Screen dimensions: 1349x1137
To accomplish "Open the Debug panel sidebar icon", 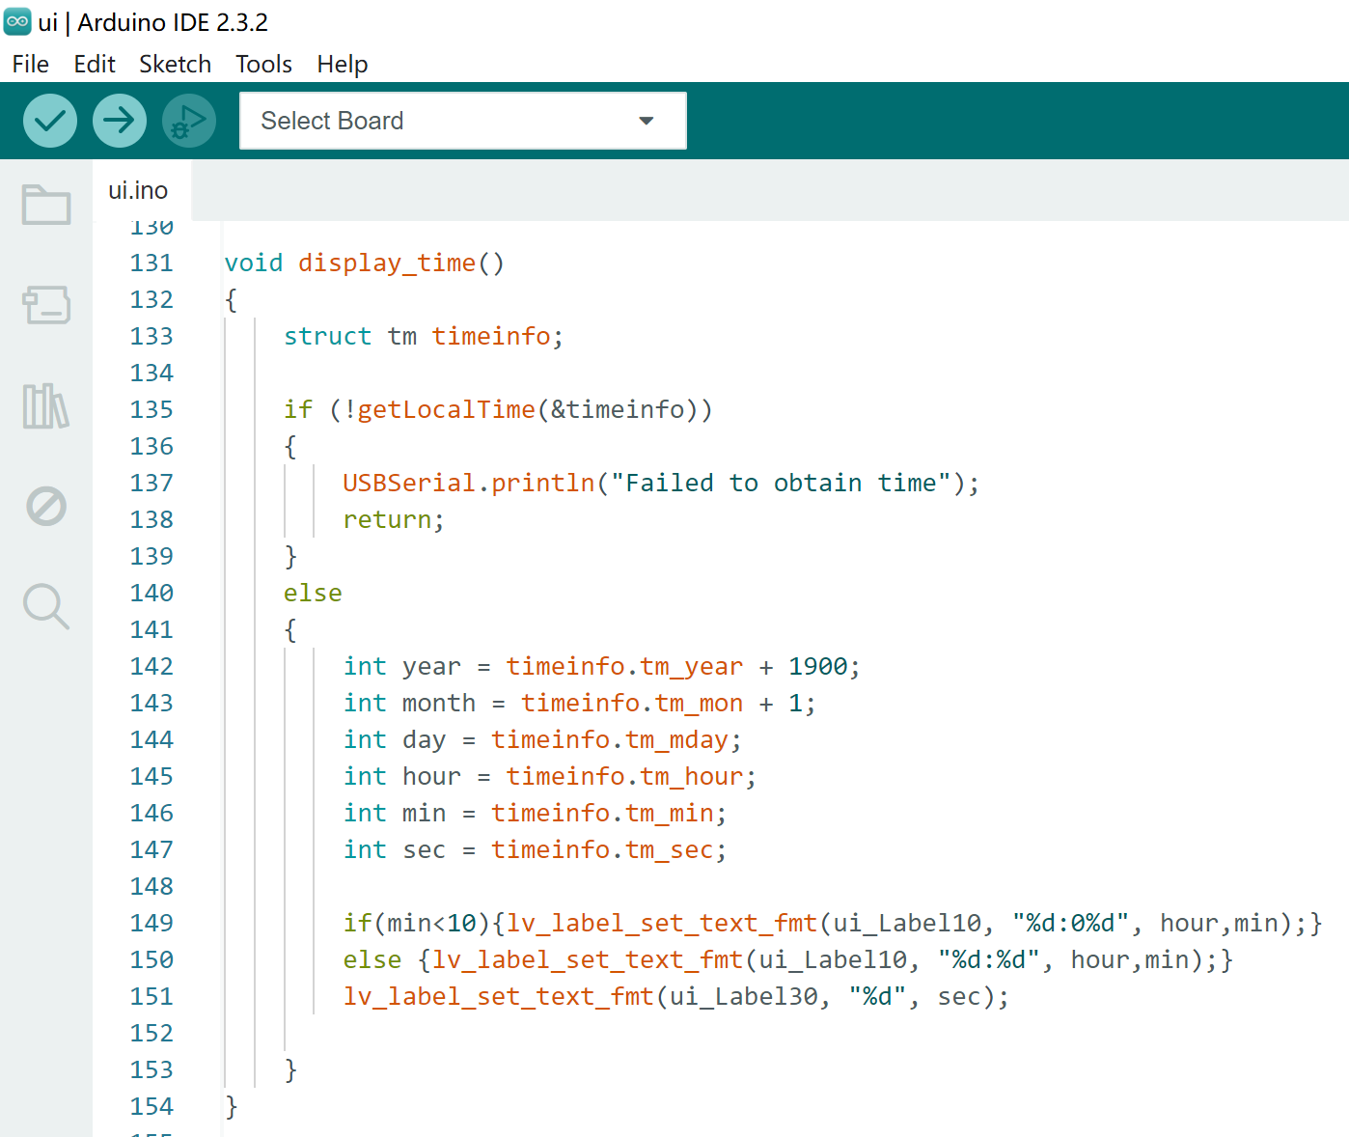I will point(46,506).
